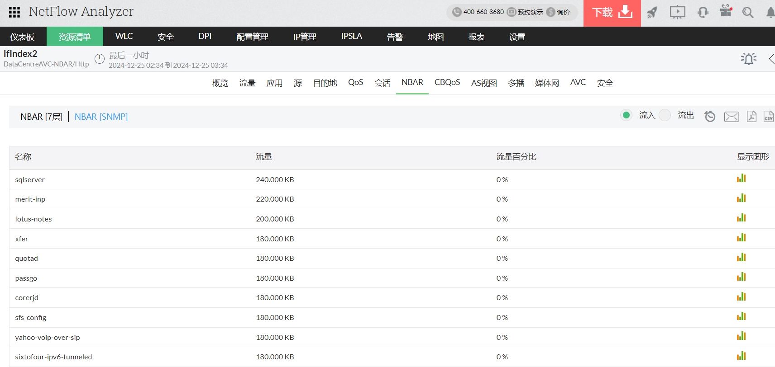Open the 告警 menu item

pos(395,37)
